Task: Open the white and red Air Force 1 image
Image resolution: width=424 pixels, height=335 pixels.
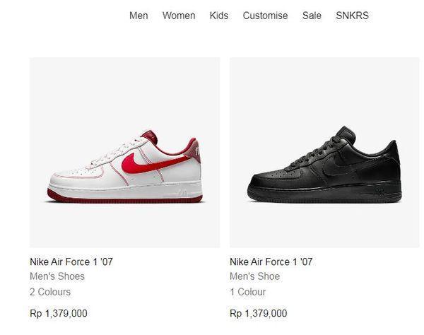Action: tap(124, 153)
